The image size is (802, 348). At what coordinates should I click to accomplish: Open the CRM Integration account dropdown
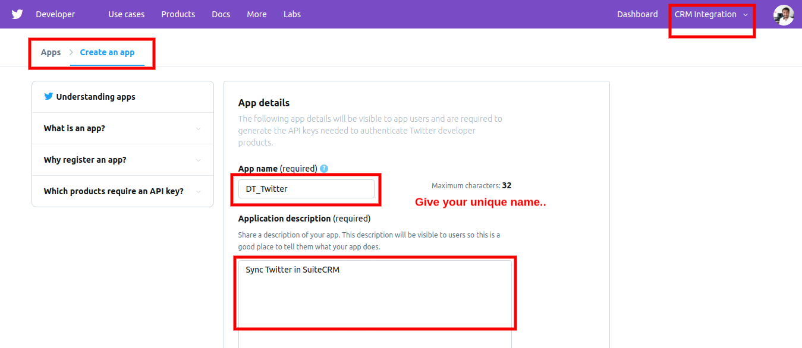click(711, 14)
